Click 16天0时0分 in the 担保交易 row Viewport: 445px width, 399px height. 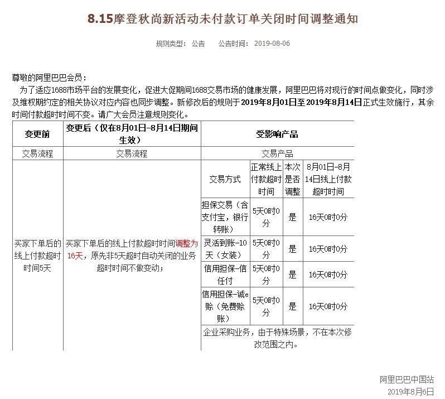(x=328, y=217)
